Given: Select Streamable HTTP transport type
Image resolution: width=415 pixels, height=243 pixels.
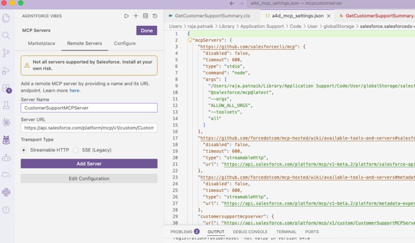Looking at the screenshot, I should tap(24, 150).
